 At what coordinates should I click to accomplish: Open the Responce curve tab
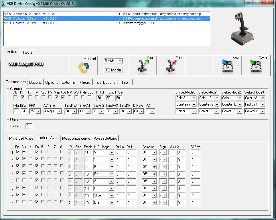(x=76, y=138)
